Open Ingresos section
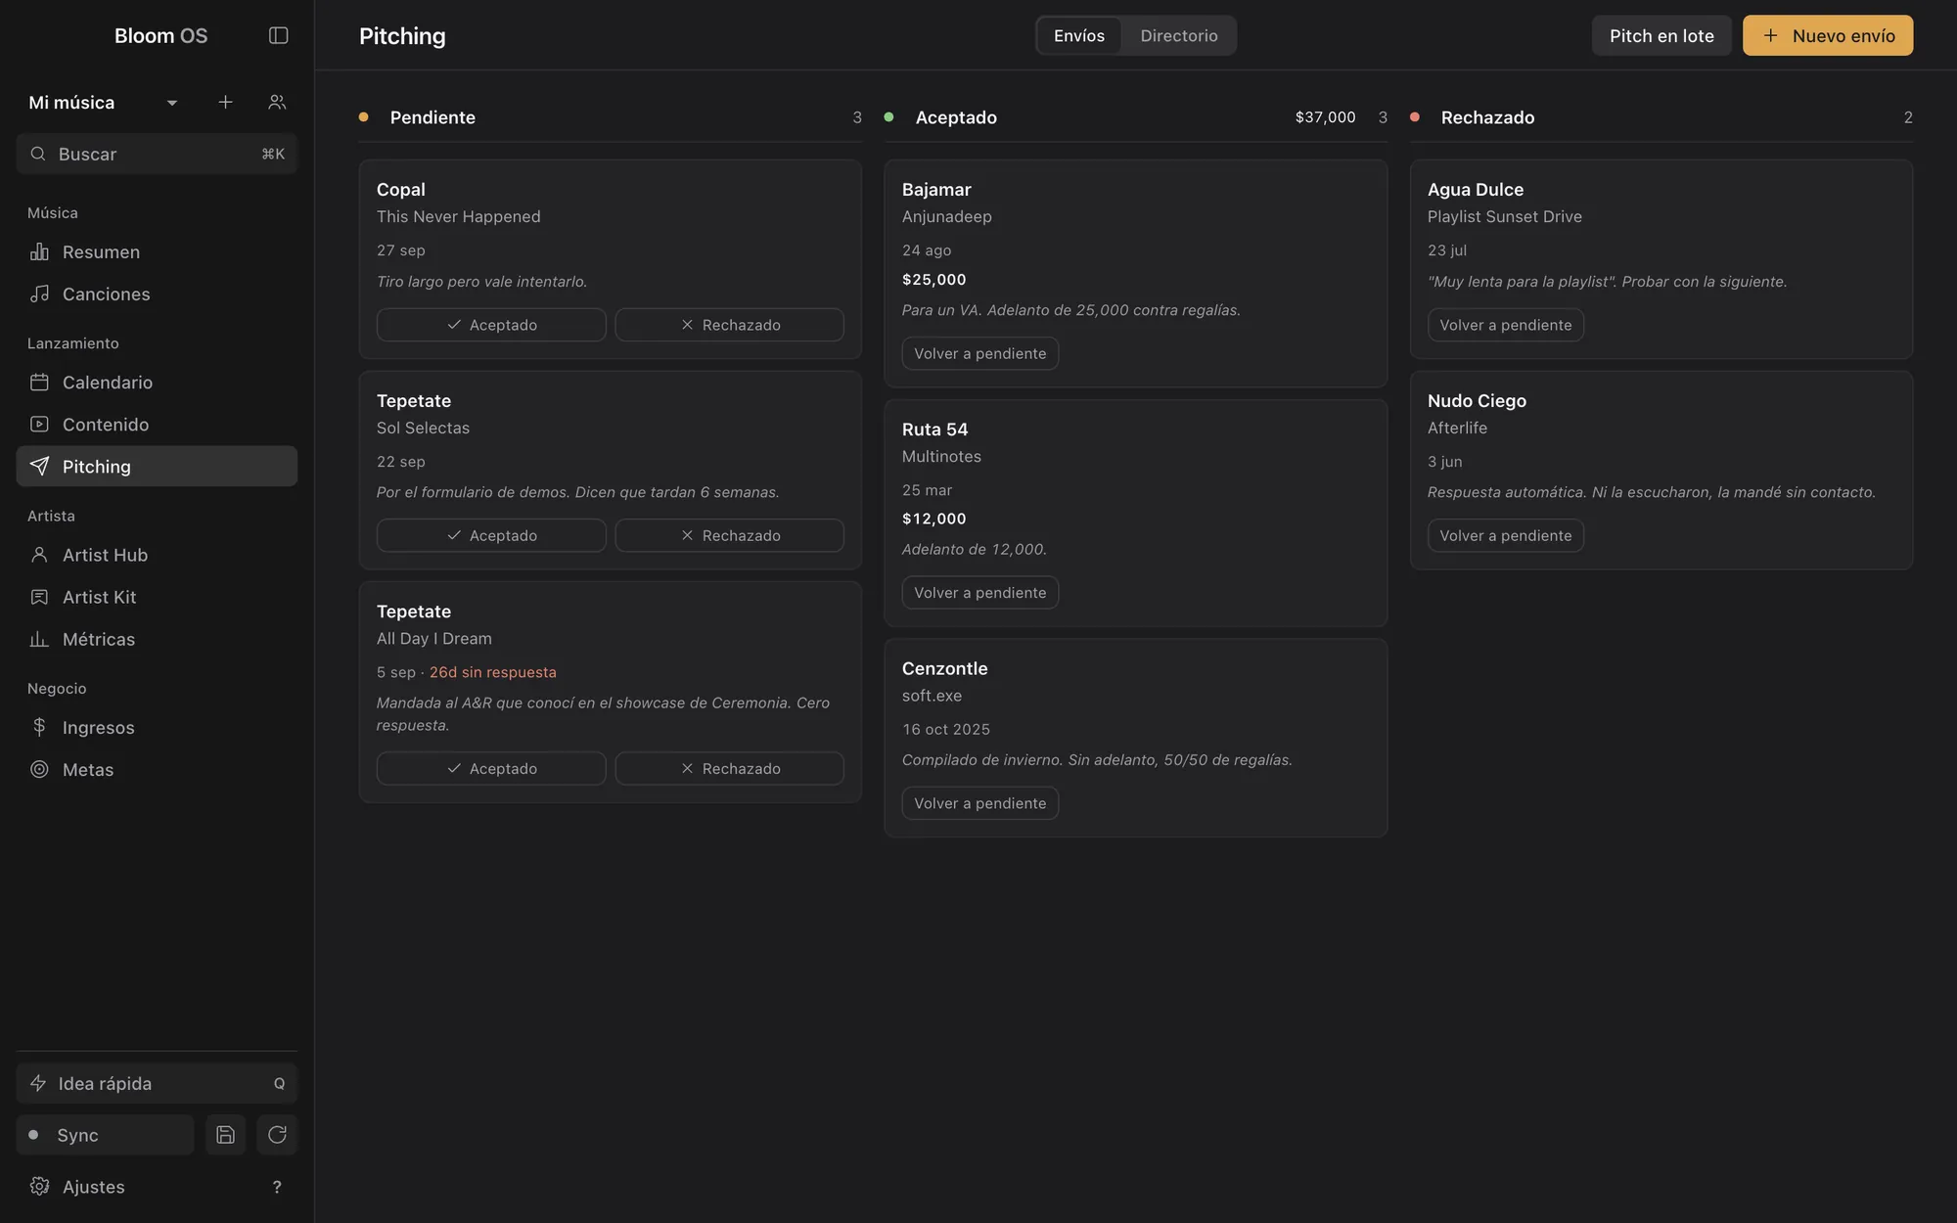Image resolution: width=1957 pixels, height=1223 pixels. click(x=157, y=727)
